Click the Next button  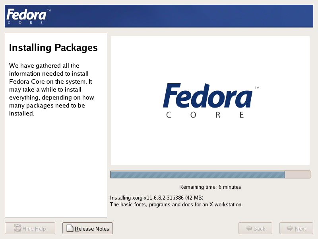pyautogui.click(x=296, y=228)
